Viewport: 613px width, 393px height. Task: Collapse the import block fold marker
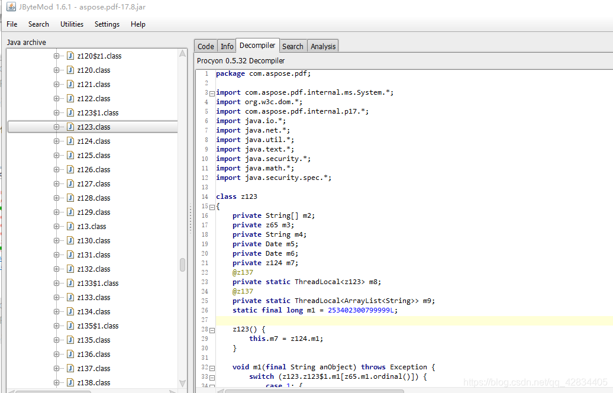click(x=212, y=94)
